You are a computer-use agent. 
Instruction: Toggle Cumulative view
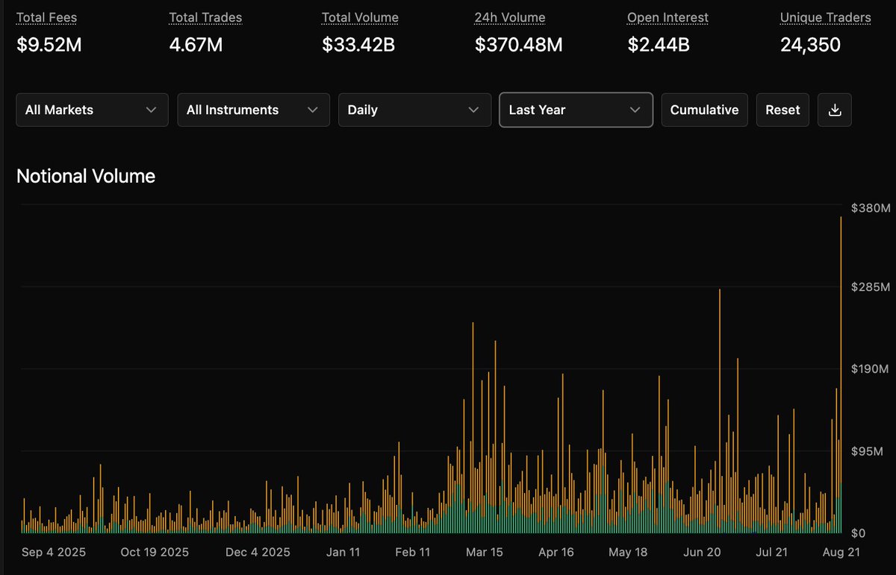tap(704, 110)
